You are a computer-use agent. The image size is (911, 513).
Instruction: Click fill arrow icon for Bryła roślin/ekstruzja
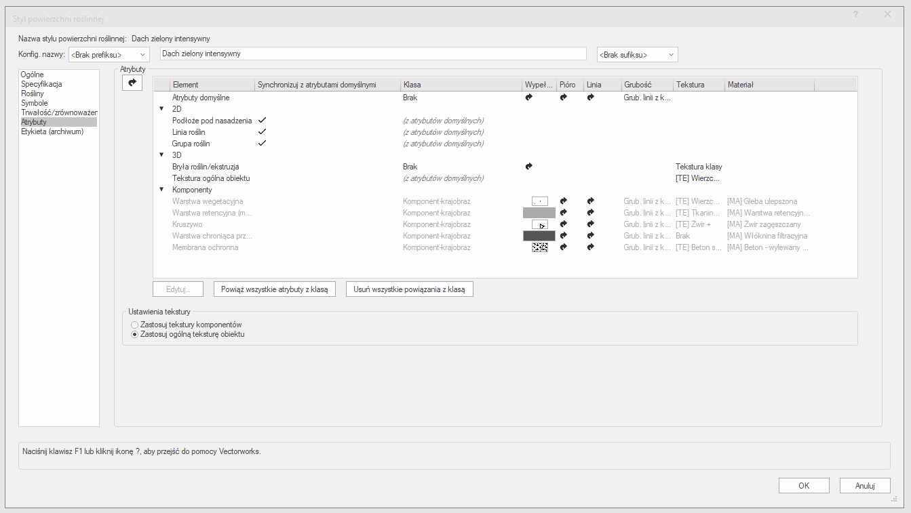pos(529,167)
